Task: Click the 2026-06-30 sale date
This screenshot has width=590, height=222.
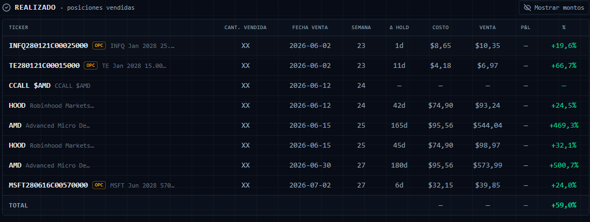Action: [310, 165]
